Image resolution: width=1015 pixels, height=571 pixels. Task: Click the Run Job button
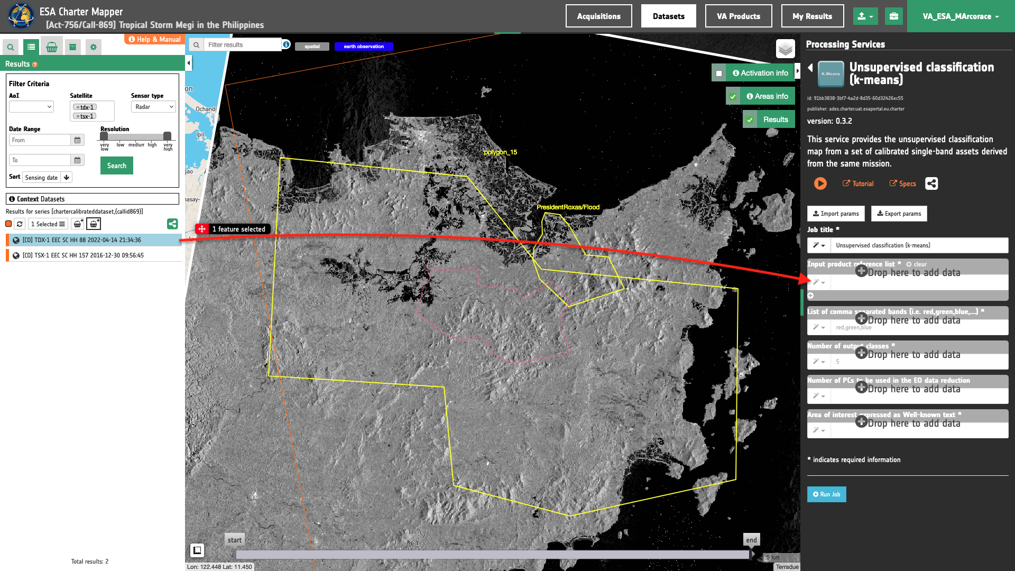827,494
